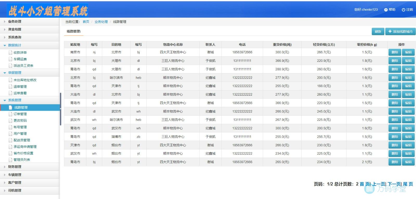Click the 运单查看 document icon
The width and height of the screenshot is (416, 199).
click(11, 93)
